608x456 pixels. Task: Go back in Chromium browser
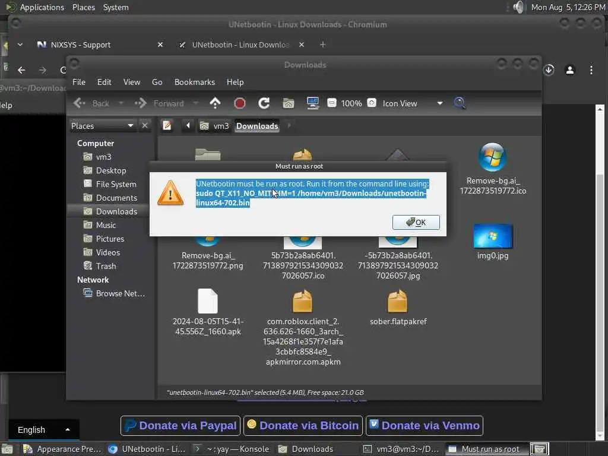click(x=22, y=70)
